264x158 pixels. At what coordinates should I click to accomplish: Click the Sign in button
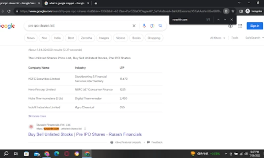pyautogui.click(x=254, y=26)
